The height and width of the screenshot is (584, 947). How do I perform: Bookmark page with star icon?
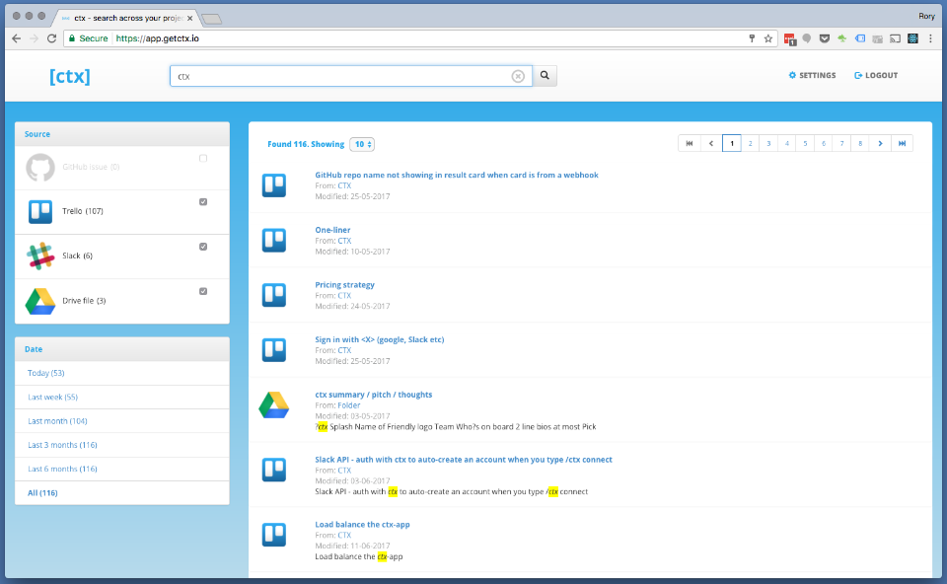(x=768, y=38)
